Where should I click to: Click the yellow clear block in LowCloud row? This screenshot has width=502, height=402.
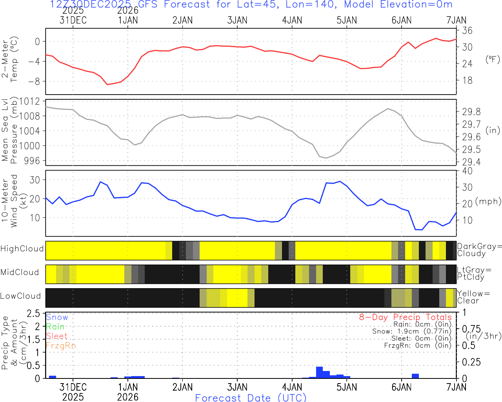(x=237, y=298)
